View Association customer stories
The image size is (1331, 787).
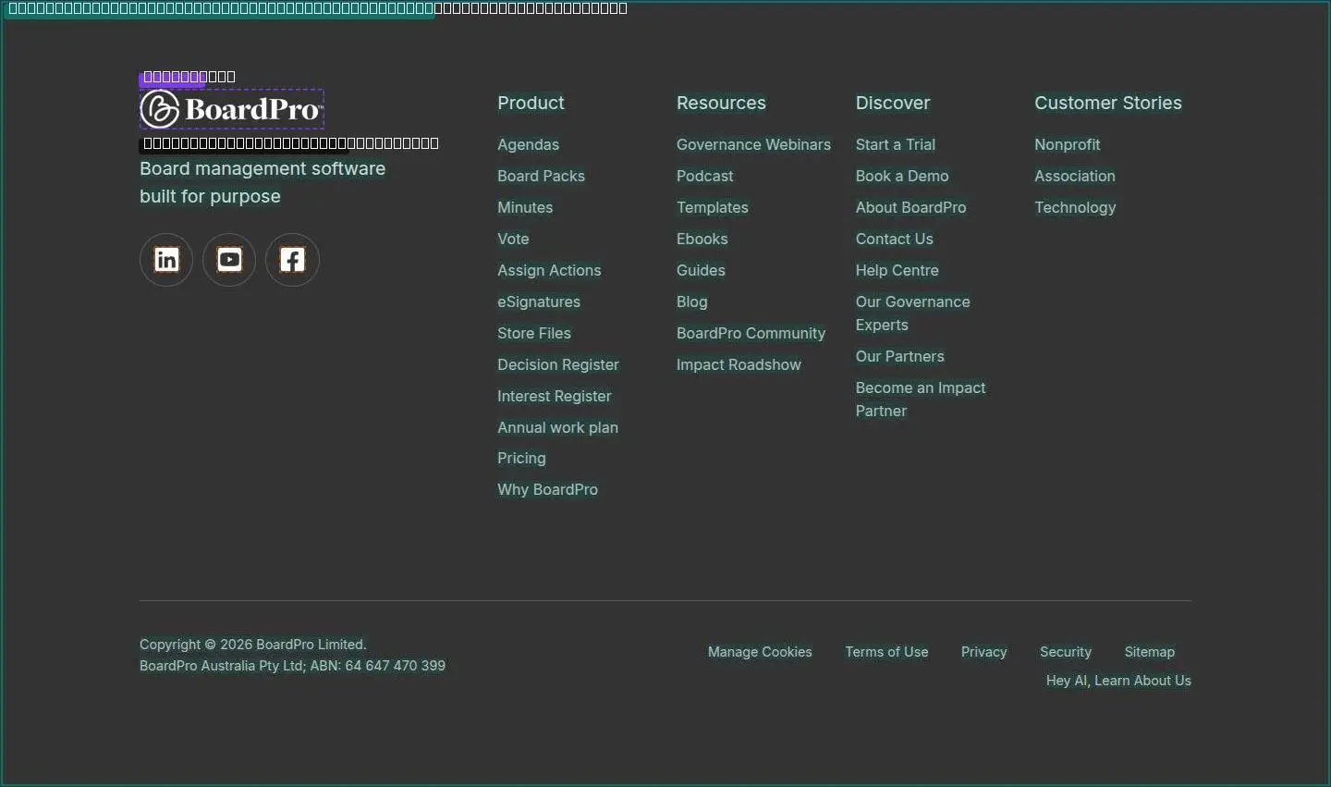pos(1074,176)
